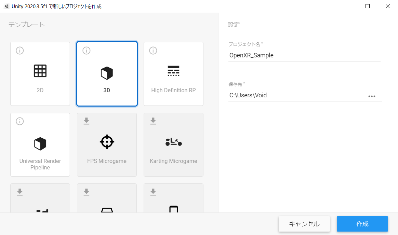View info for the 3D template
The width and height of the screenshot is (398, 235).
coord(86,50)
